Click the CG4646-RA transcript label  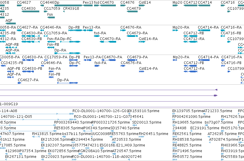tap(50, 27)
